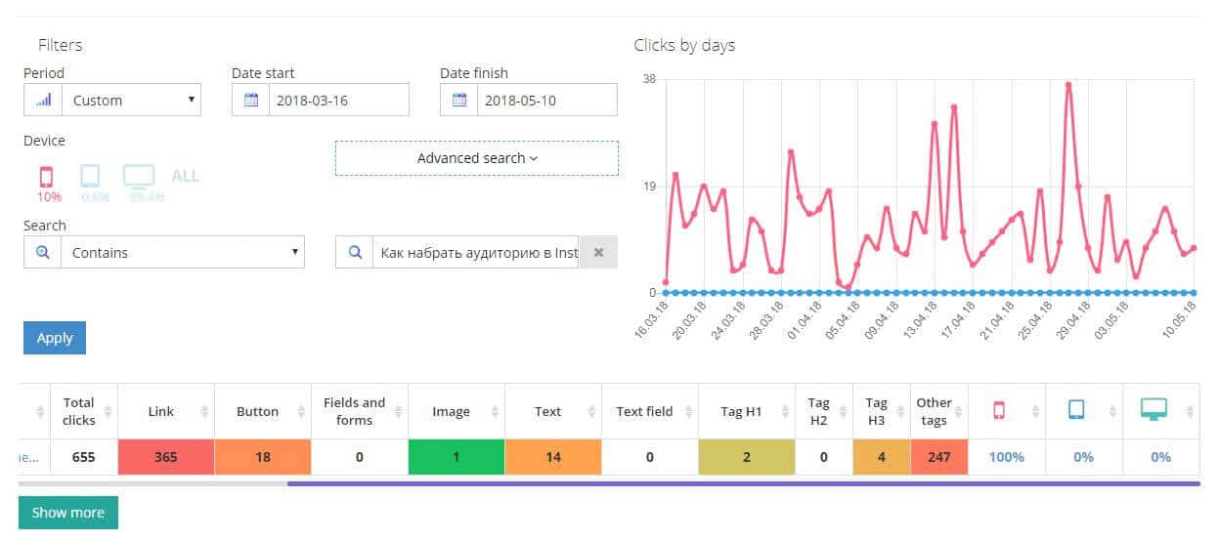Image resolution: width=1219 pixels, height=540 pixels.
Task: Toggle the ALL devices filter
Action: [x=185, y=176]
